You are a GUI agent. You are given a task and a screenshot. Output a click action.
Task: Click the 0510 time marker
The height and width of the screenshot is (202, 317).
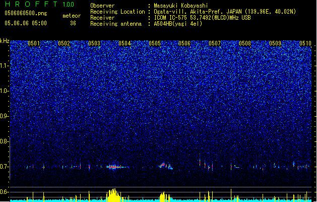point(305,43)
